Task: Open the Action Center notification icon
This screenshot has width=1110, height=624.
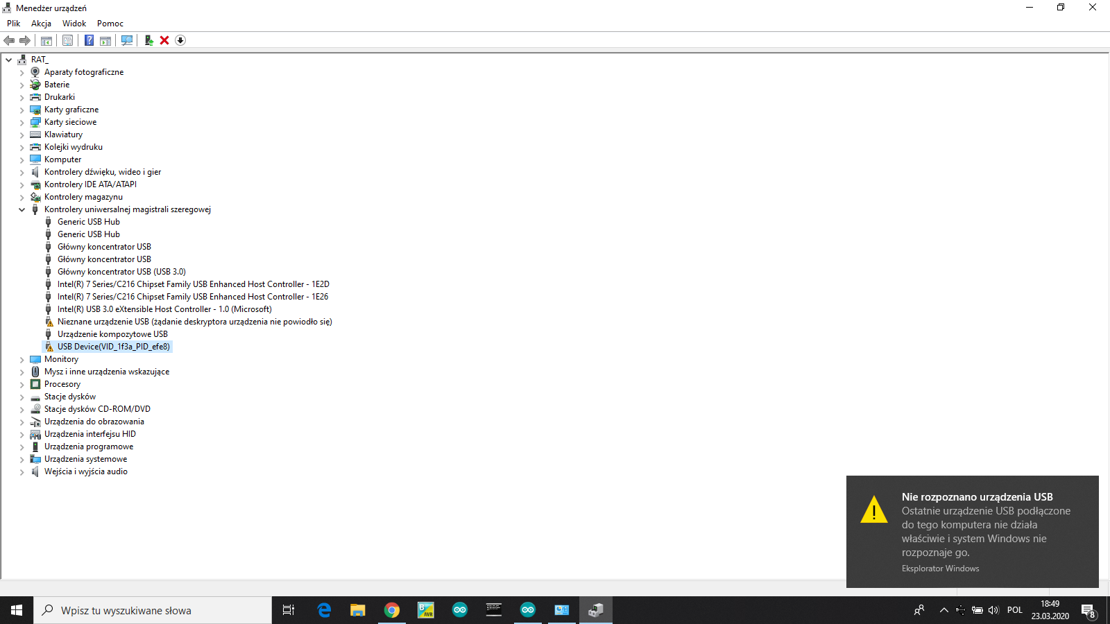Action: coord(1088,610)
